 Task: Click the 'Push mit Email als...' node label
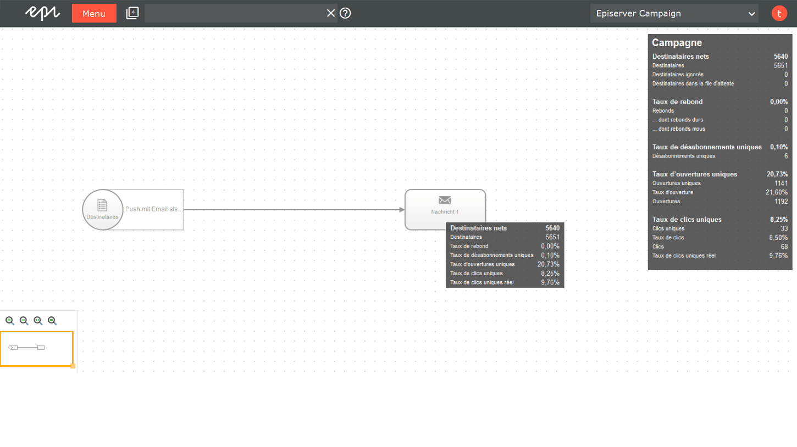154,209
